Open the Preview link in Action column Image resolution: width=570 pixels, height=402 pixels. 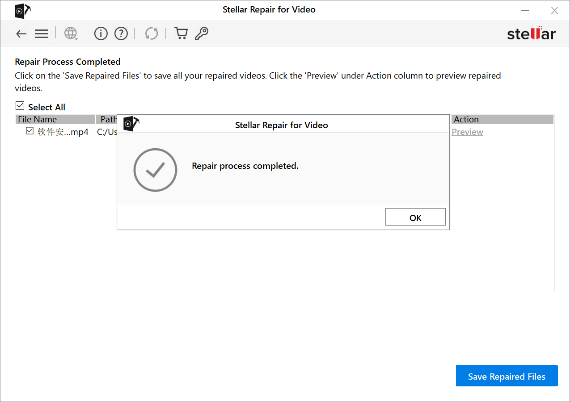click(x=467, y=132)
